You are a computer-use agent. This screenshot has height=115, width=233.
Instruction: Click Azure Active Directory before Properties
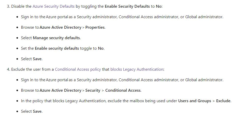pos(60,27)
